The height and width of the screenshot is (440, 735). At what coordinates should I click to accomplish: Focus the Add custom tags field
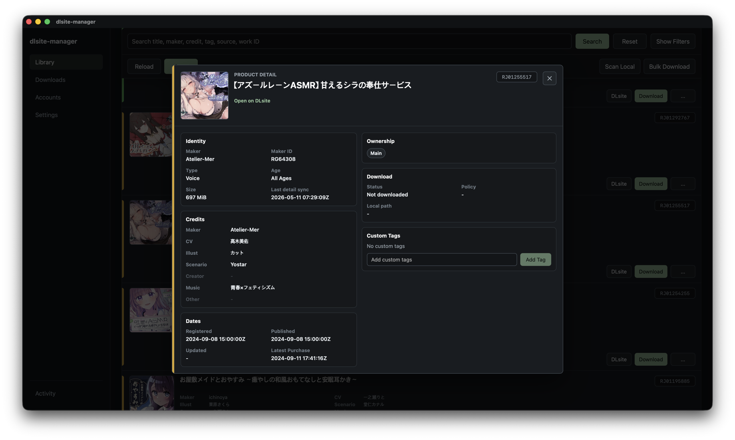pos(442,260)
